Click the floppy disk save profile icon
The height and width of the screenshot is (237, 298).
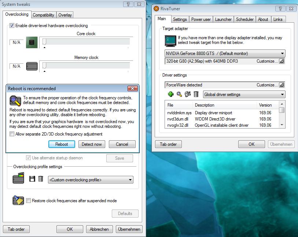click(x=32, y=179)
